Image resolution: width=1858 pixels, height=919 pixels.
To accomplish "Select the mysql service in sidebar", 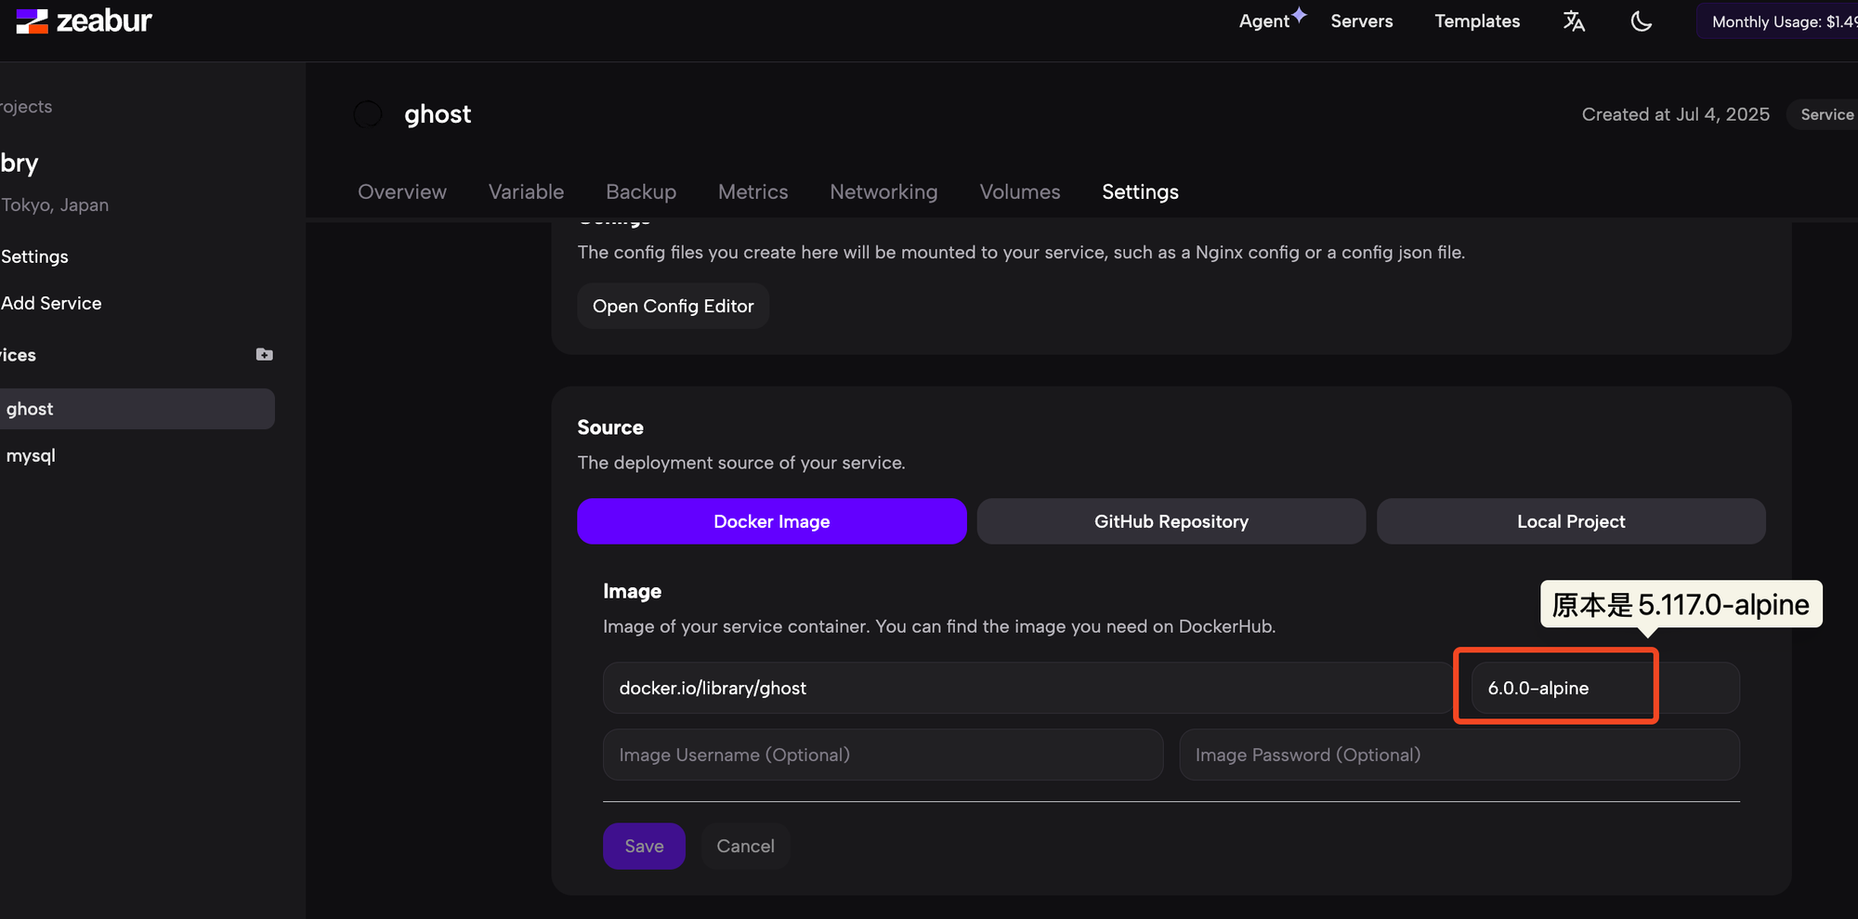I will coord(31,455).
